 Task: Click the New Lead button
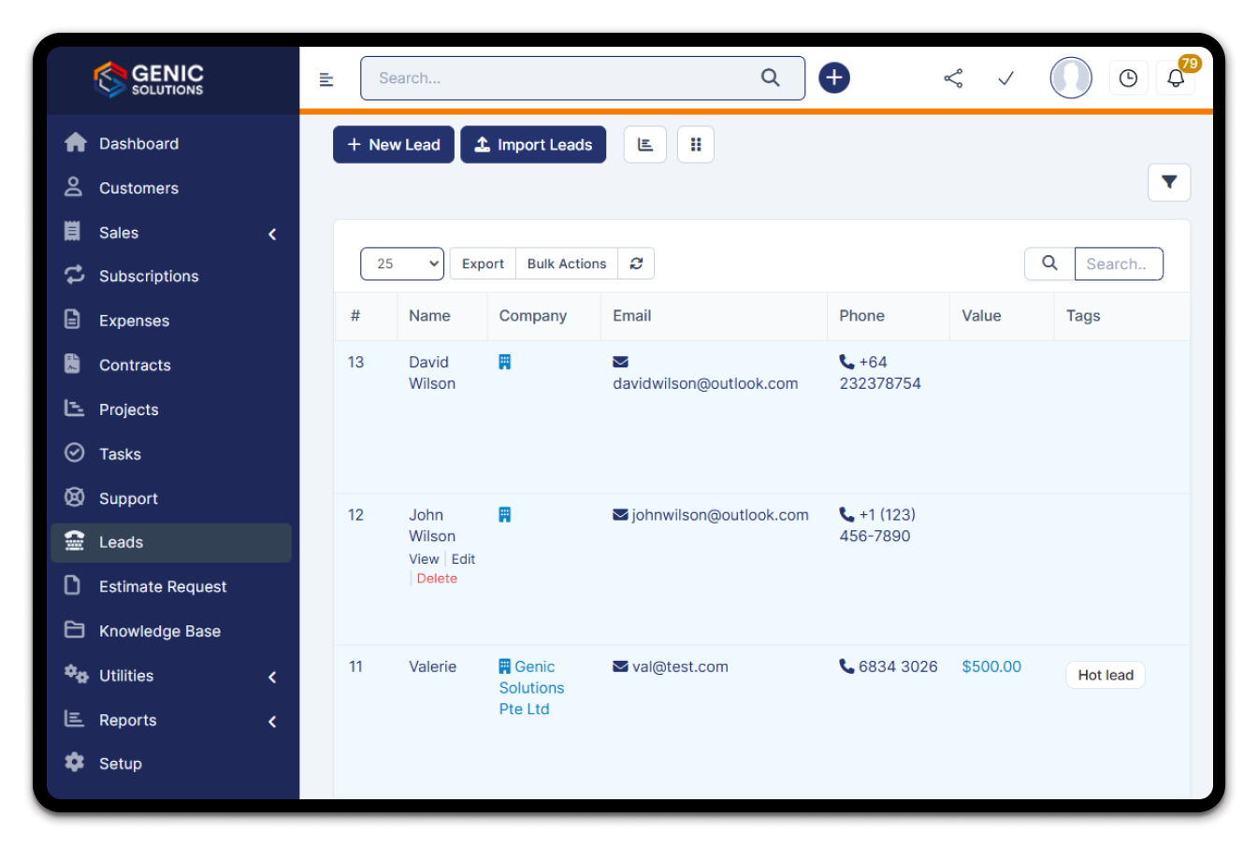(x=394, y=145)
